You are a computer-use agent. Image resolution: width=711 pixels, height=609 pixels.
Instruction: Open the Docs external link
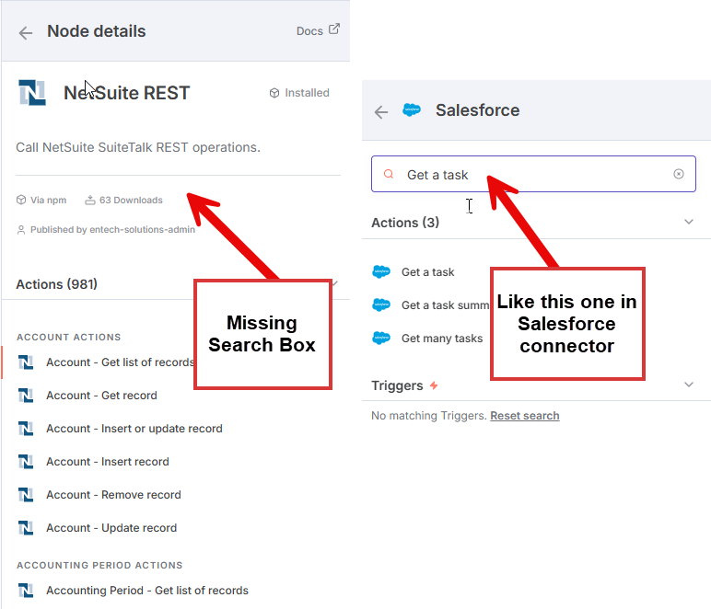click(x=318, y=30)
